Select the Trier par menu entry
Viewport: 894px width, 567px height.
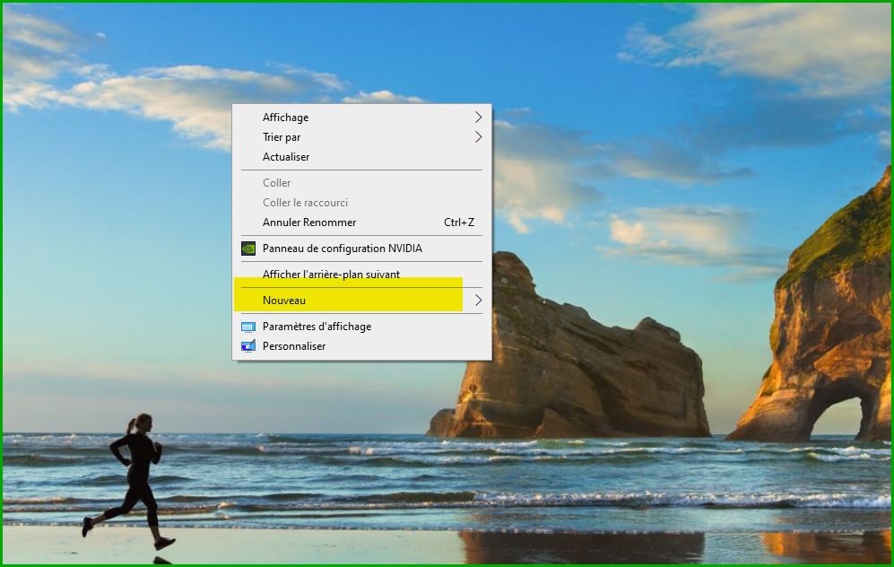pos(282,137)
